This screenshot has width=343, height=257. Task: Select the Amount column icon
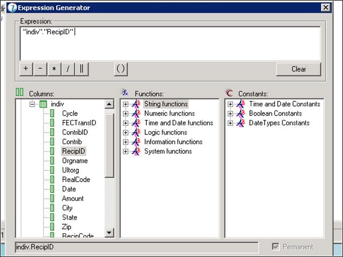click(53, 198)
